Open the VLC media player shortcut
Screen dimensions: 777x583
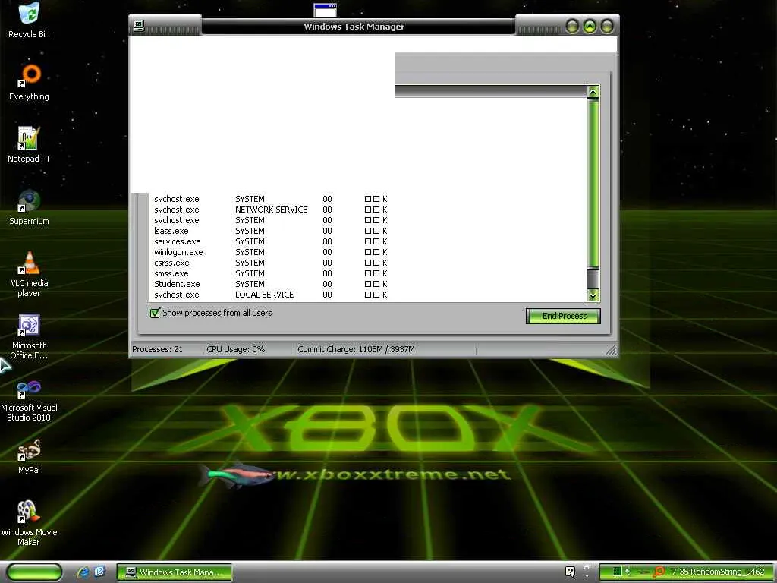pos(29,274)
